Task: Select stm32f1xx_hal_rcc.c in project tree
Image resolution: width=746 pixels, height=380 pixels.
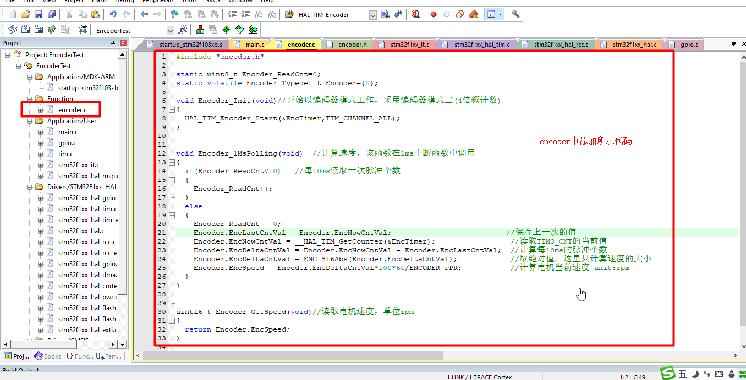Action: 87,242
